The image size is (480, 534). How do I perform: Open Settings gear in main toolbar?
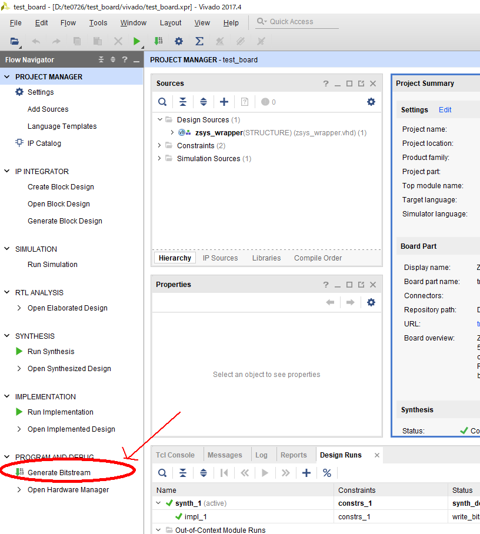click(179, 41)
